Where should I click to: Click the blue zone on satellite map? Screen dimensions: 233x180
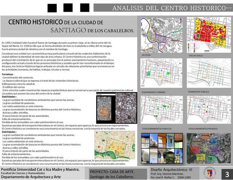pyautogui.click(x=214, y=141)
